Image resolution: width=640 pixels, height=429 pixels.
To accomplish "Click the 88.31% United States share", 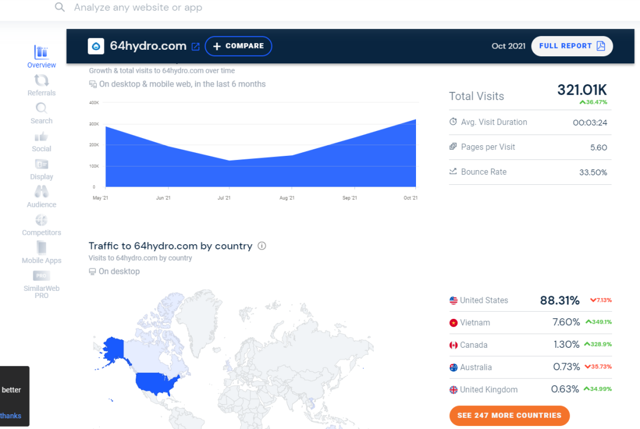I will click(x=559, y=300).
